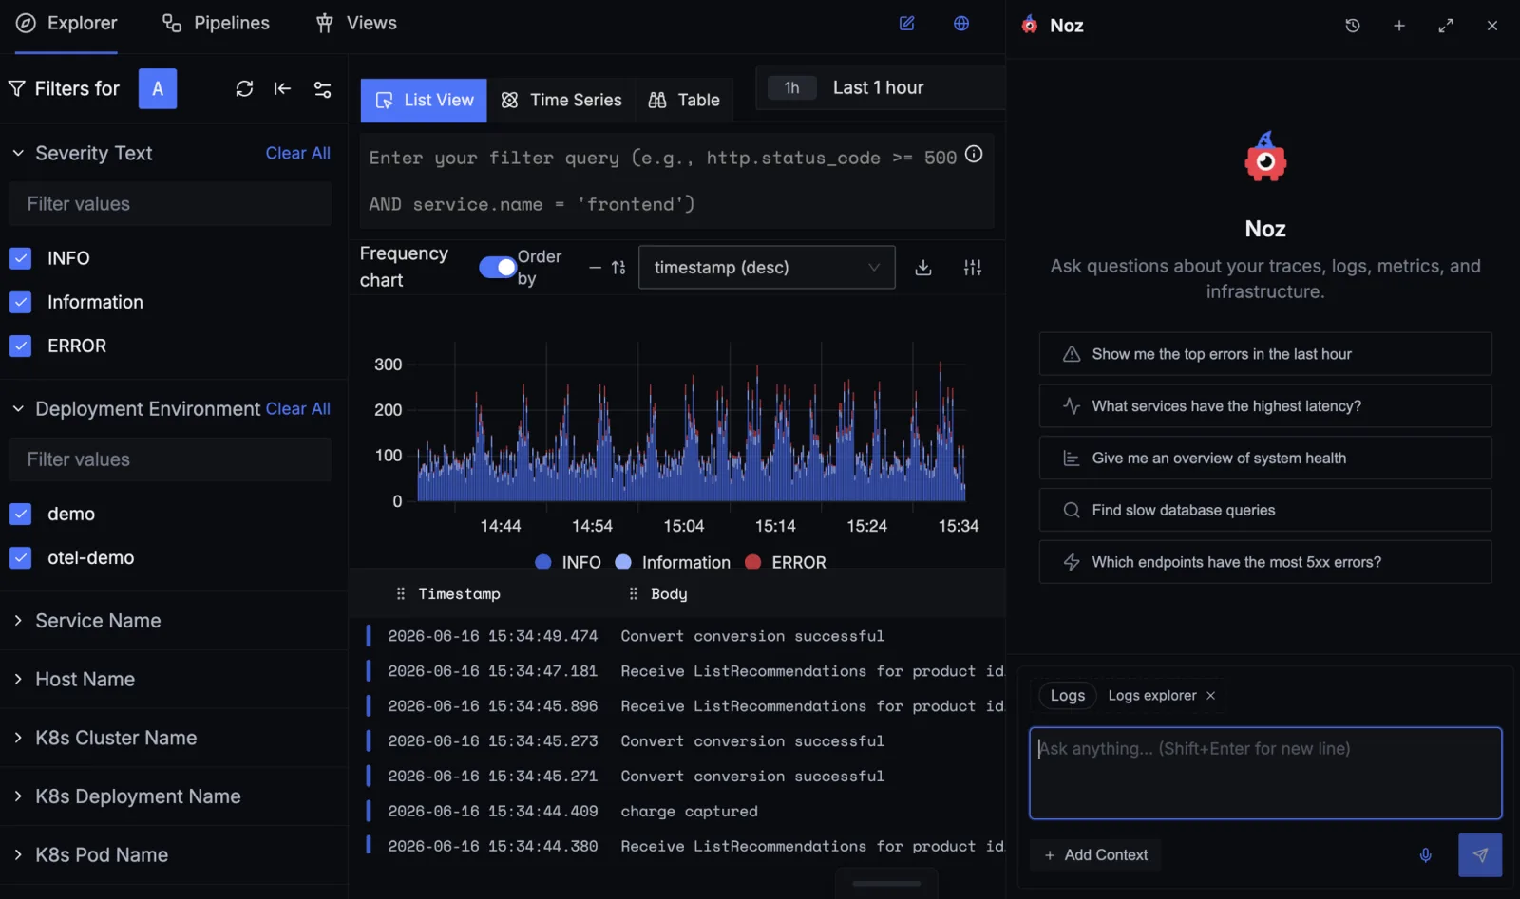Focus the Noz 'Ask anything' text box
The width and height of the screenshot is (1520, 899).
1265,774
